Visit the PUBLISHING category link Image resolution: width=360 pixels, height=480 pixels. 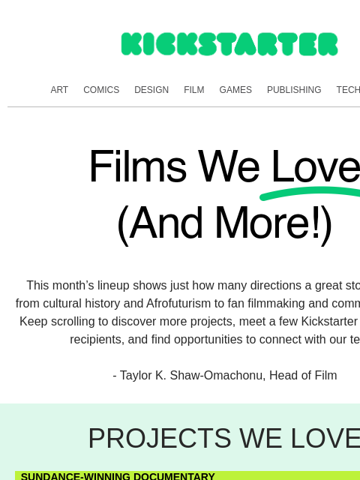[294, 90]
